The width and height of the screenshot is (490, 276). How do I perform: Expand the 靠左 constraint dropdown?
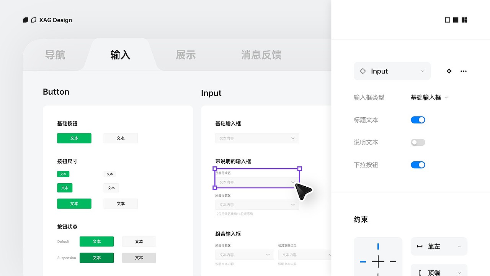coord(439,246)
